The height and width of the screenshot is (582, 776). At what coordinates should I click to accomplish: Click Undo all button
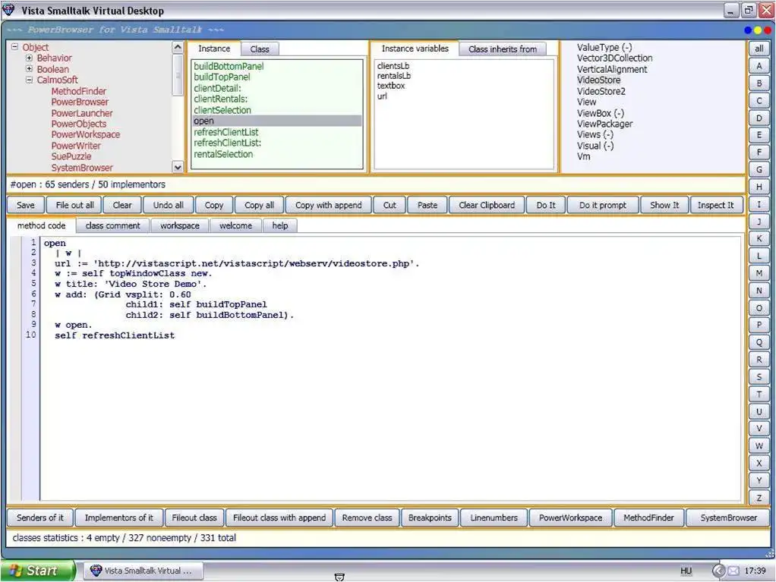(169, 205)
